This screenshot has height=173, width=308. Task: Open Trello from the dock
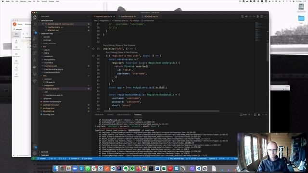(x=177, y=169)
